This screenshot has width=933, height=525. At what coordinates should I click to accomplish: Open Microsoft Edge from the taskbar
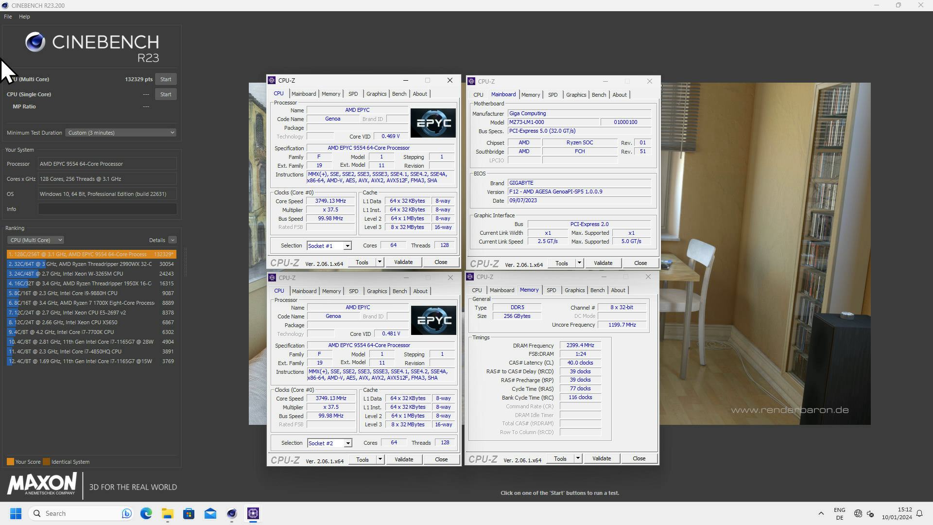pyautogui.click(x=146, y=513)
